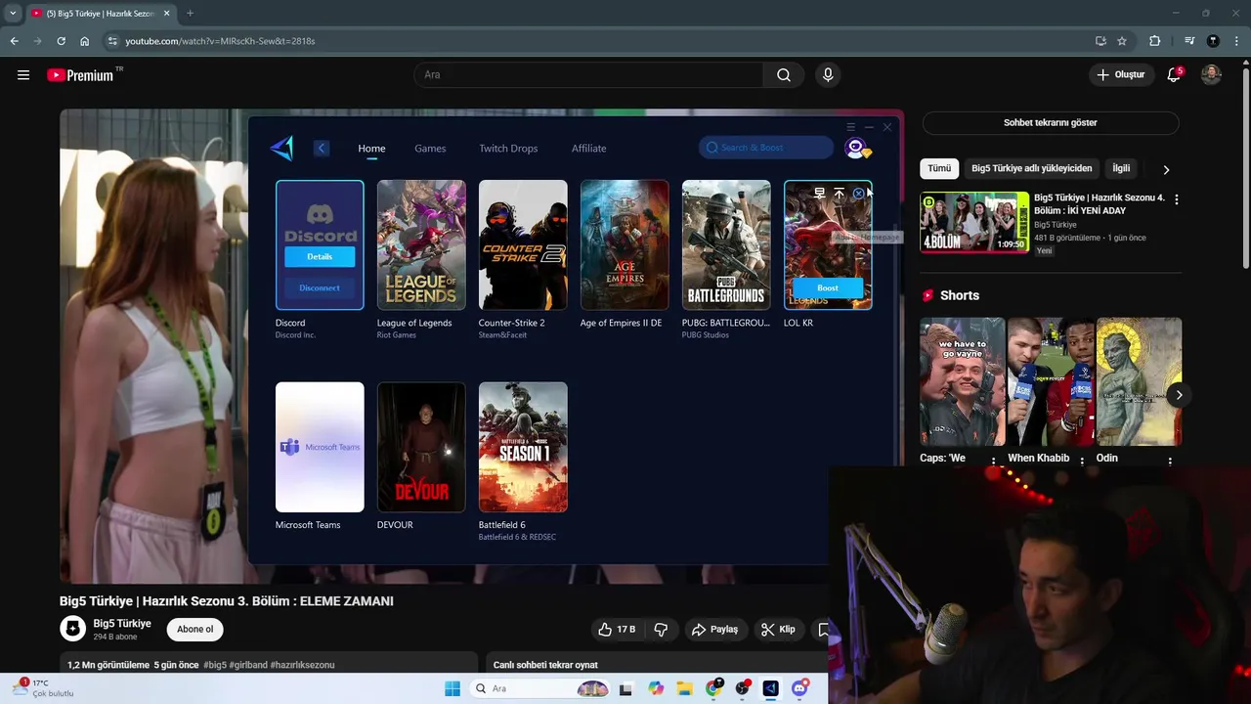The height and width of the screenshot is (704, 1251).
Task: Open Chrome media controls icon
Action: (1189, 41)
